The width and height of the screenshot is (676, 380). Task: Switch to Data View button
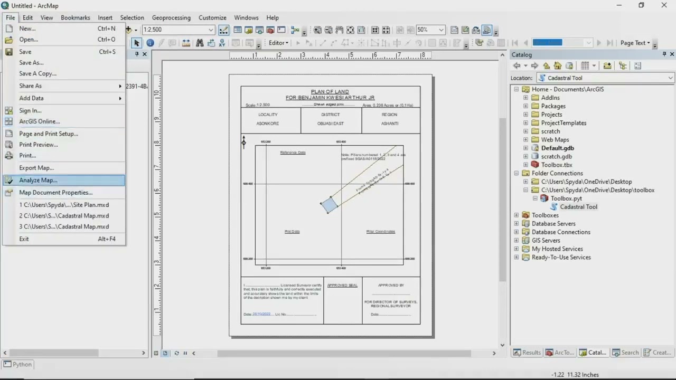[x=156, y=353]
